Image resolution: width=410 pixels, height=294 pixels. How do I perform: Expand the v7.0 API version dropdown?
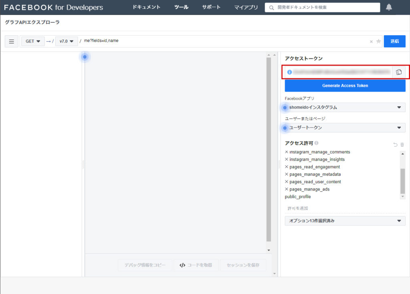point(66,41)
